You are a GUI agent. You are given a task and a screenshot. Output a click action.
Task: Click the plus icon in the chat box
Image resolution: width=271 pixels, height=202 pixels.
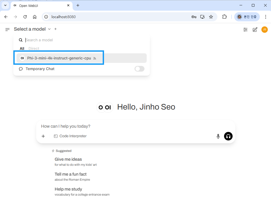click(43, 136)
